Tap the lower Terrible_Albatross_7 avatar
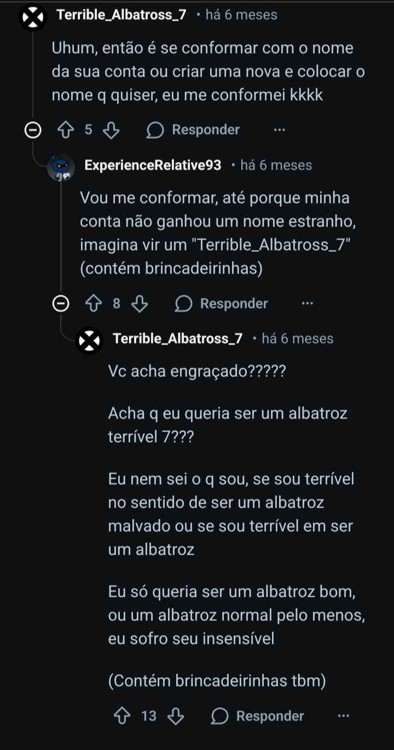This screenshot has height=750, width=394. click(89, 340)
